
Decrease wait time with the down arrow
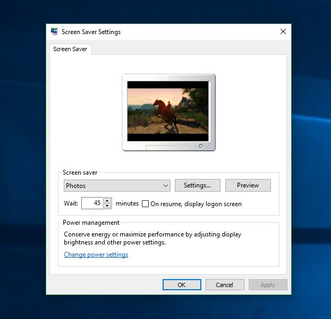[x=107, y=206]
